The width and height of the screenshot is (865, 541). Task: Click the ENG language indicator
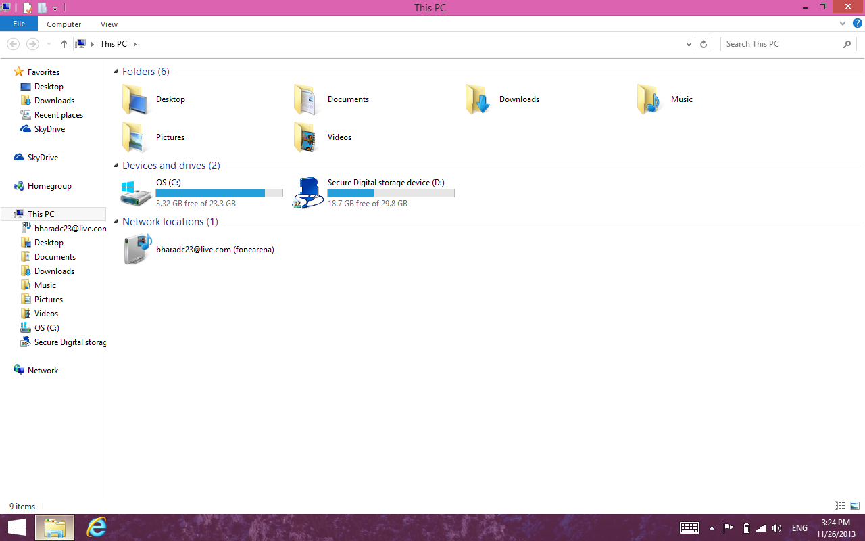(799, 528)
